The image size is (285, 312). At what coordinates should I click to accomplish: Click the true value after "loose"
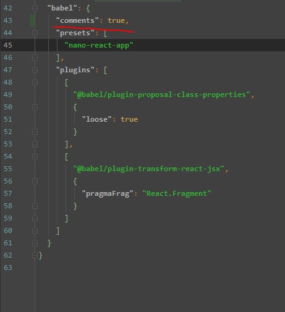tap(129, 119)
